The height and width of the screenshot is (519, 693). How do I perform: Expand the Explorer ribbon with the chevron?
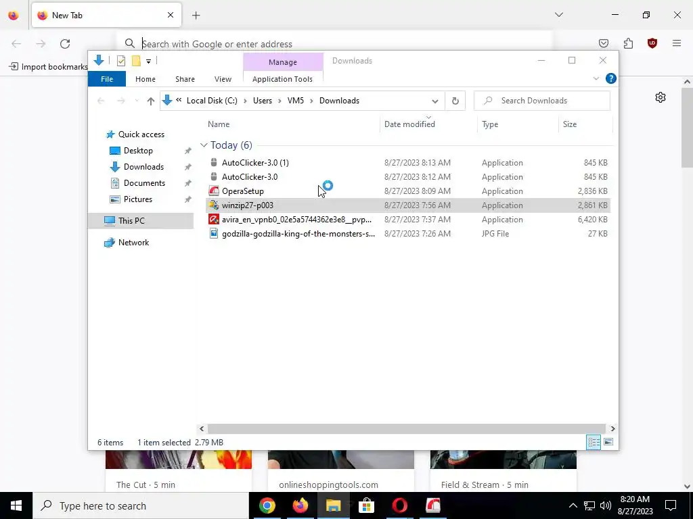point(596,78)
